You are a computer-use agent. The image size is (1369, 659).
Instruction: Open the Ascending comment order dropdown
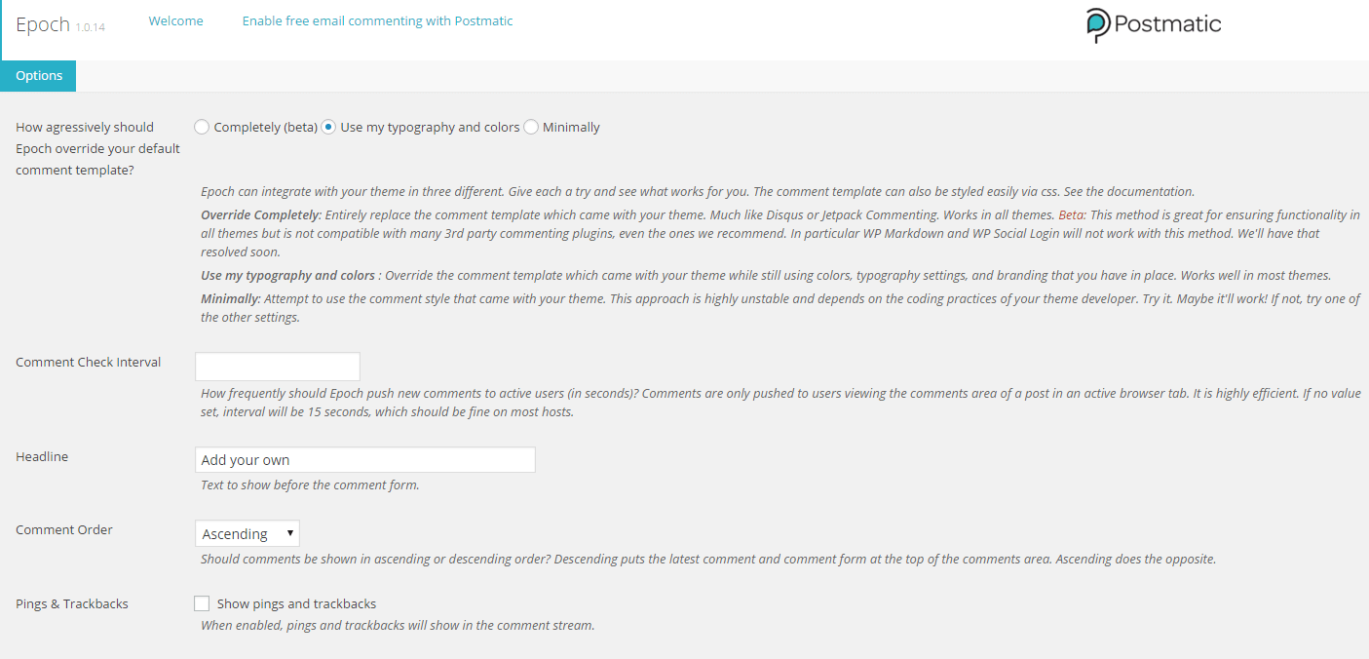coord(247,533)
